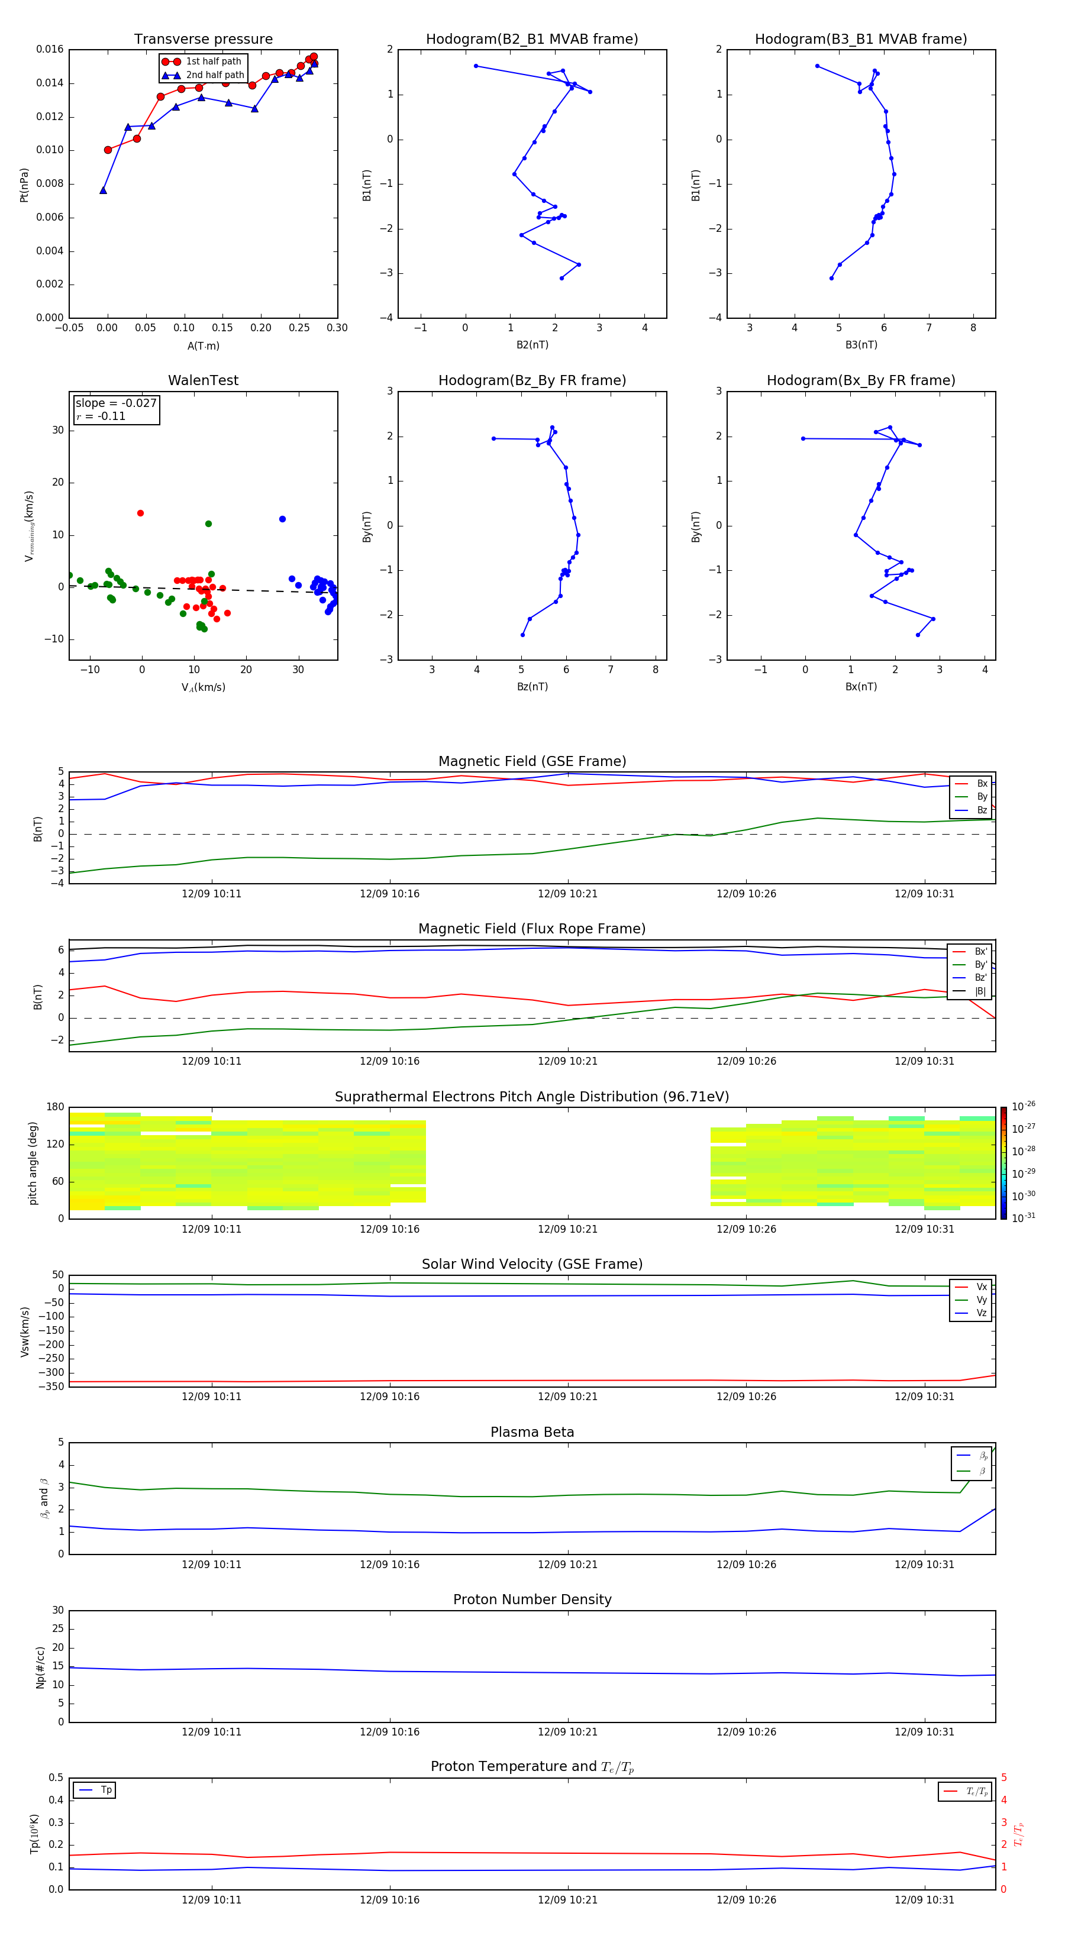Image resolution: width=1065 pixels, height=1952 pixels.
Task: Select the "1st half path" legend entry
Action: (x=202, y=62)
